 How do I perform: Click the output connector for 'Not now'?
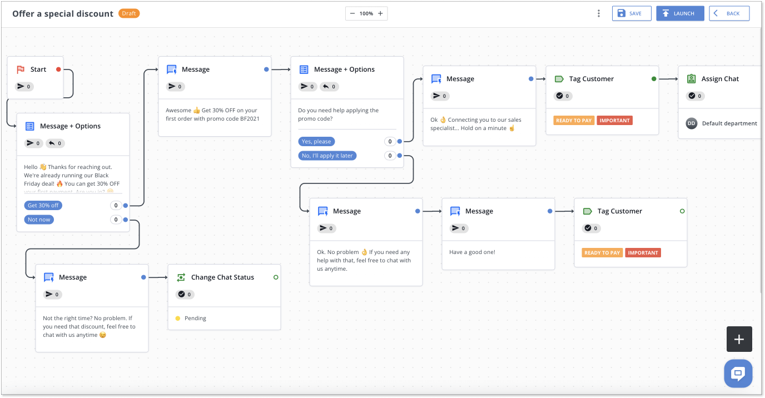click(x=125, y=220)
